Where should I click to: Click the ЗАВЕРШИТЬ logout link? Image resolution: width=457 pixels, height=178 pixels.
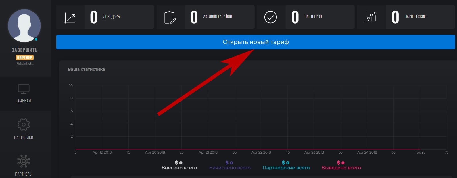click(x=24, y=50)
